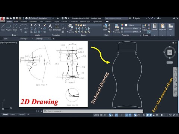
Task: Click the Scale tool icon
Action: pyautogui.click(x=35, y=32)
